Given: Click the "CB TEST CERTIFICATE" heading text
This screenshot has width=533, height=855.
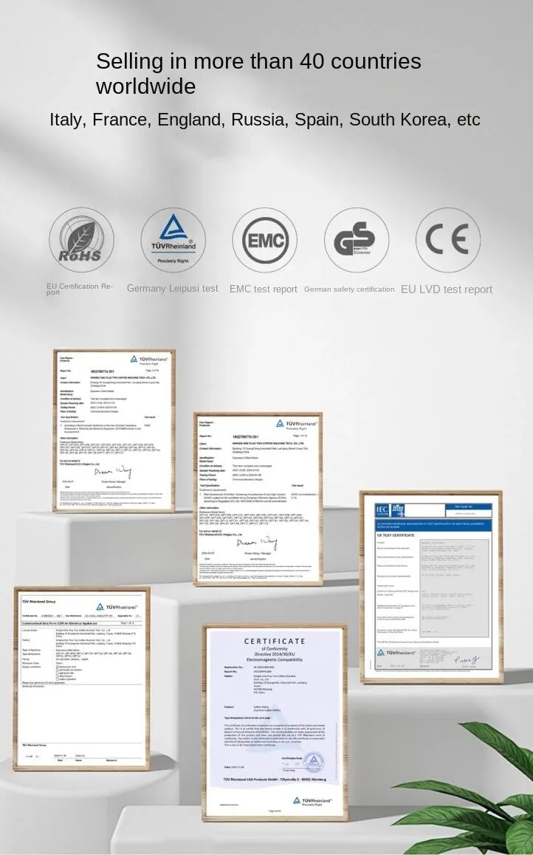Looking at the screenshot, I should coord(396,535).
